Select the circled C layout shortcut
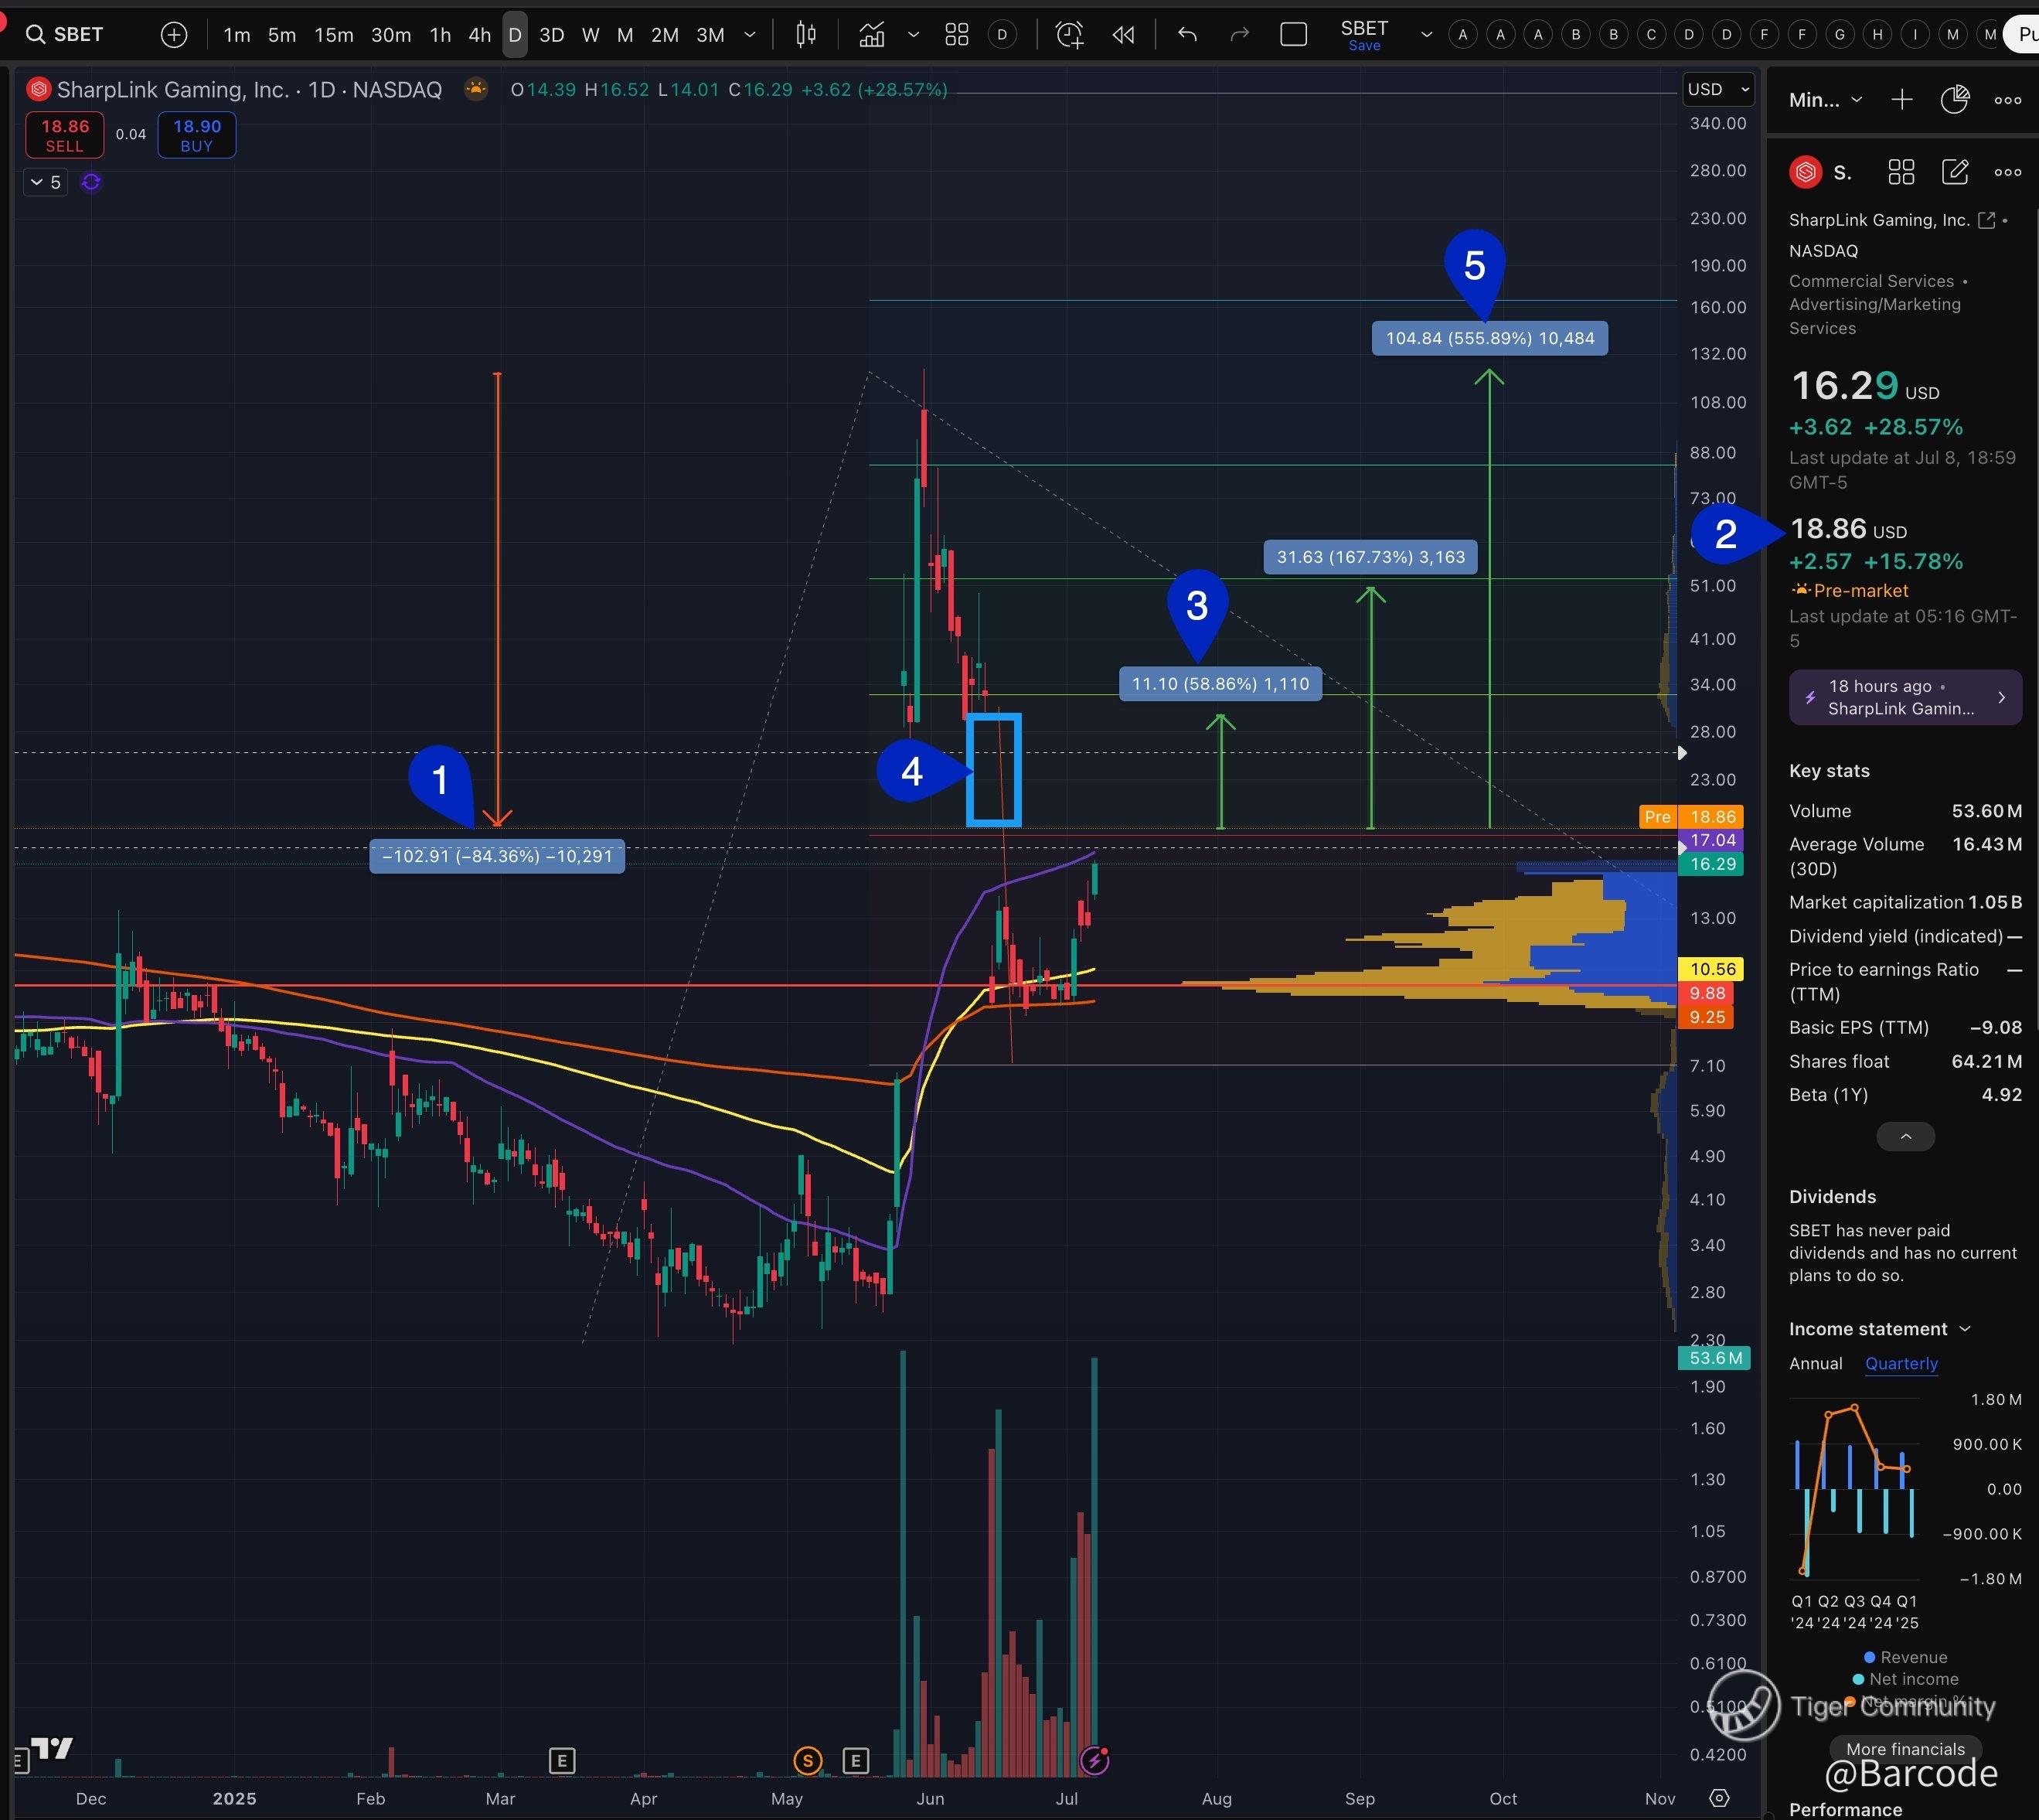2039x1820 pixels. pos(1651,35)
